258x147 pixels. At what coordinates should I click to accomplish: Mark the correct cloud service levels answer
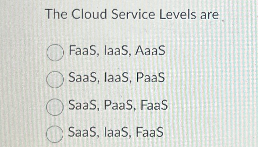click(55, 79)
